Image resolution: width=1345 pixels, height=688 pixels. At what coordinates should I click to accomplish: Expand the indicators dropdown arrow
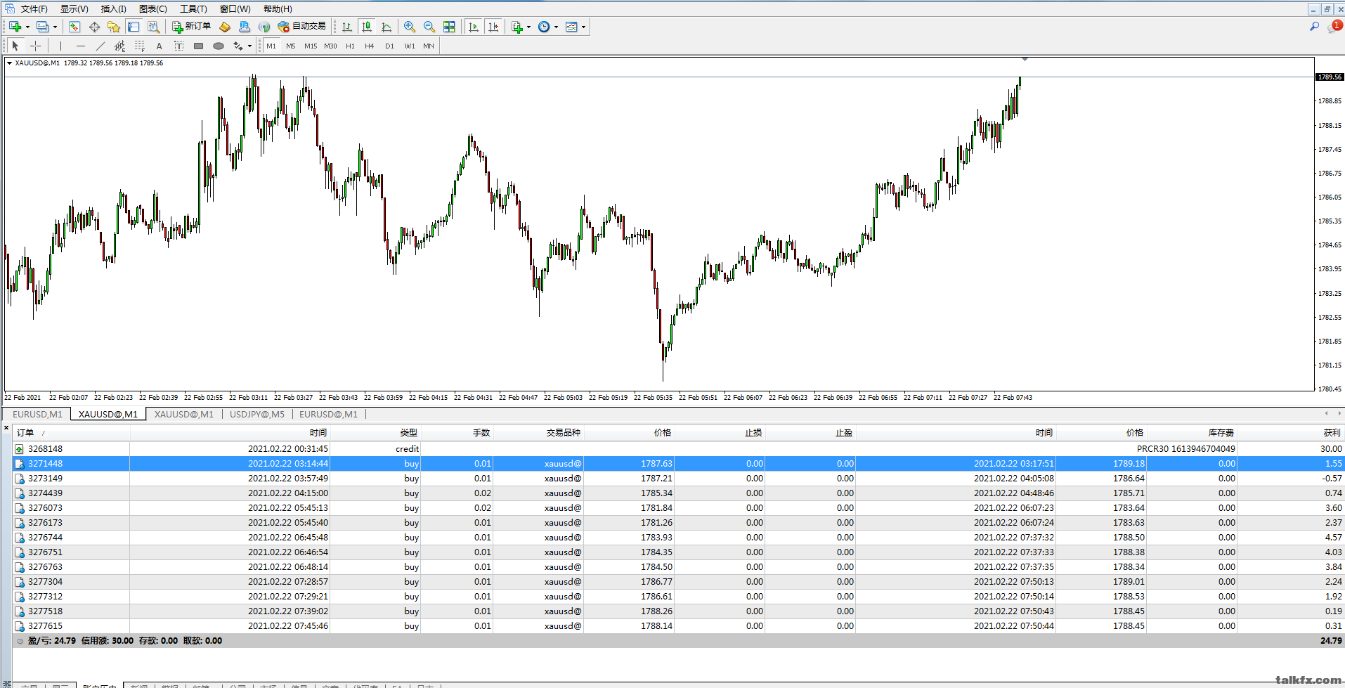pyautogui.click(x=528, y=27)
